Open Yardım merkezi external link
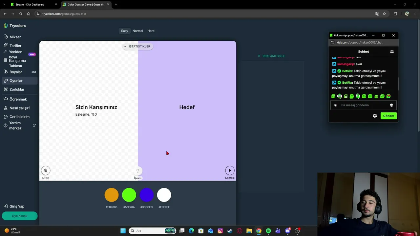 coord(19,126)
